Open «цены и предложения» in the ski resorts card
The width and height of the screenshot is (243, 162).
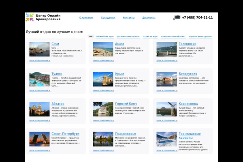(167, 150)
